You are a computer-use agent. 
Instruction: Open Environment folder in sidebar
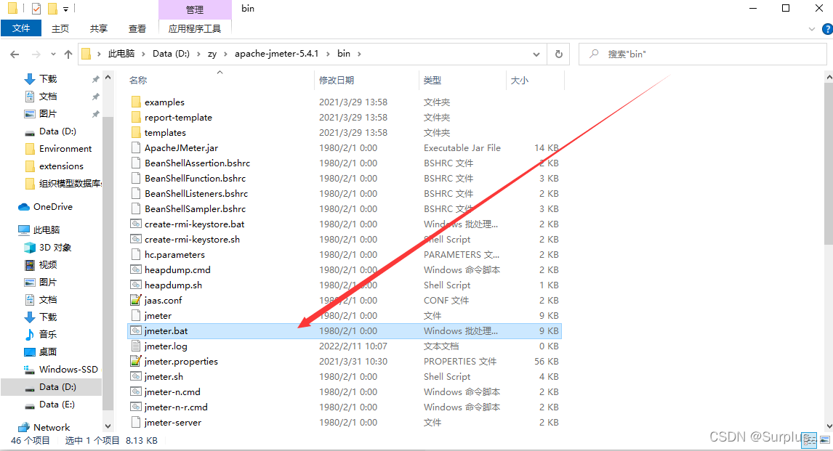coord(65,149)
